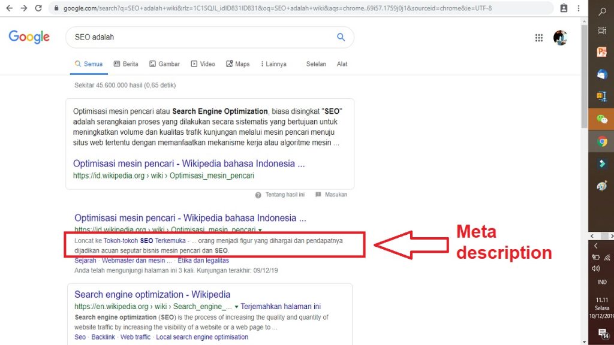The width and height of the screenshot is (614, 345).
Task: Click the Google account profile picture
Action: pos(560,38)
